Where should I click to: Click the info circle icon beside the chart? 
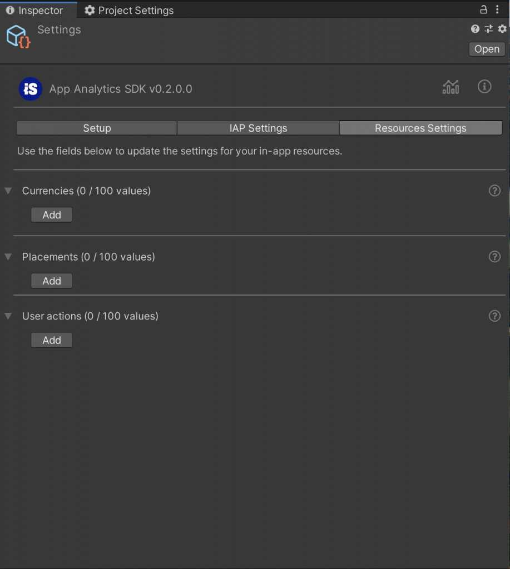[484, 87]
